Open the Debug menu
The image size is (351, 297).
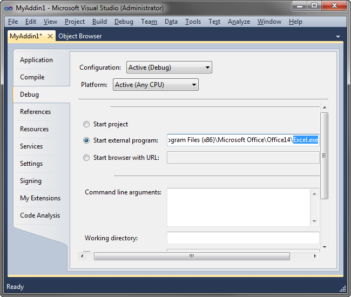pos(124,22)
